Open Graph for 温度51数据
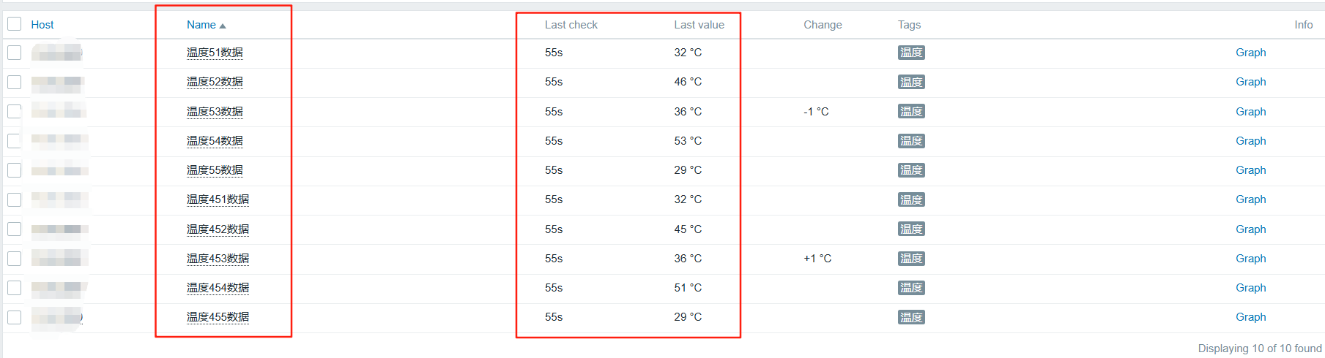The image size is (1325, 358). click(x=1250, y=53)
